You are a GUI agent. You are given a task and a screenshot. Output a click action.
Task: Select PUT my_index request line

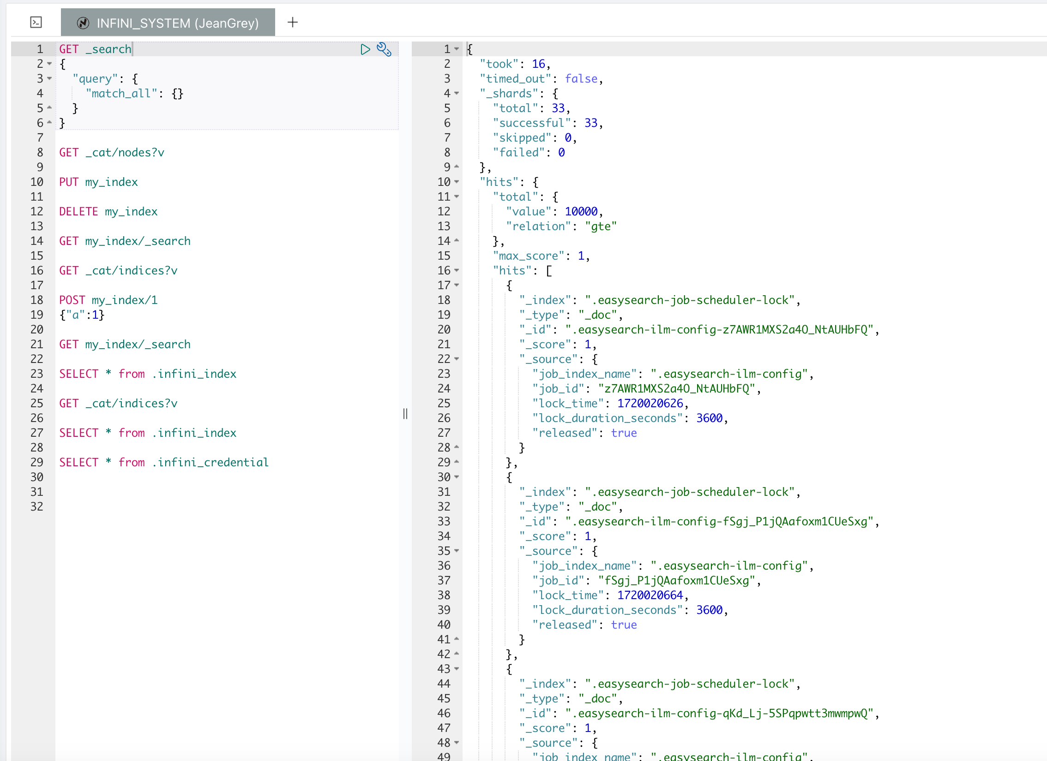pos(98,182)
